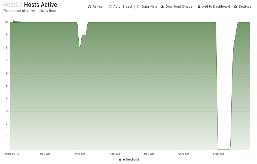Click the chart dip bottom at 2 AM
The height and width of the screenshot is (164, 257).
pyautogui.click(x=80, y=48)
